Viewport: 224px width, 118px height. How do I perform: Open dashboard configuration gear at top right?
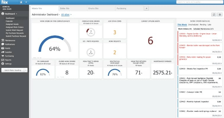pyautogui.click(x=220, y=14)
